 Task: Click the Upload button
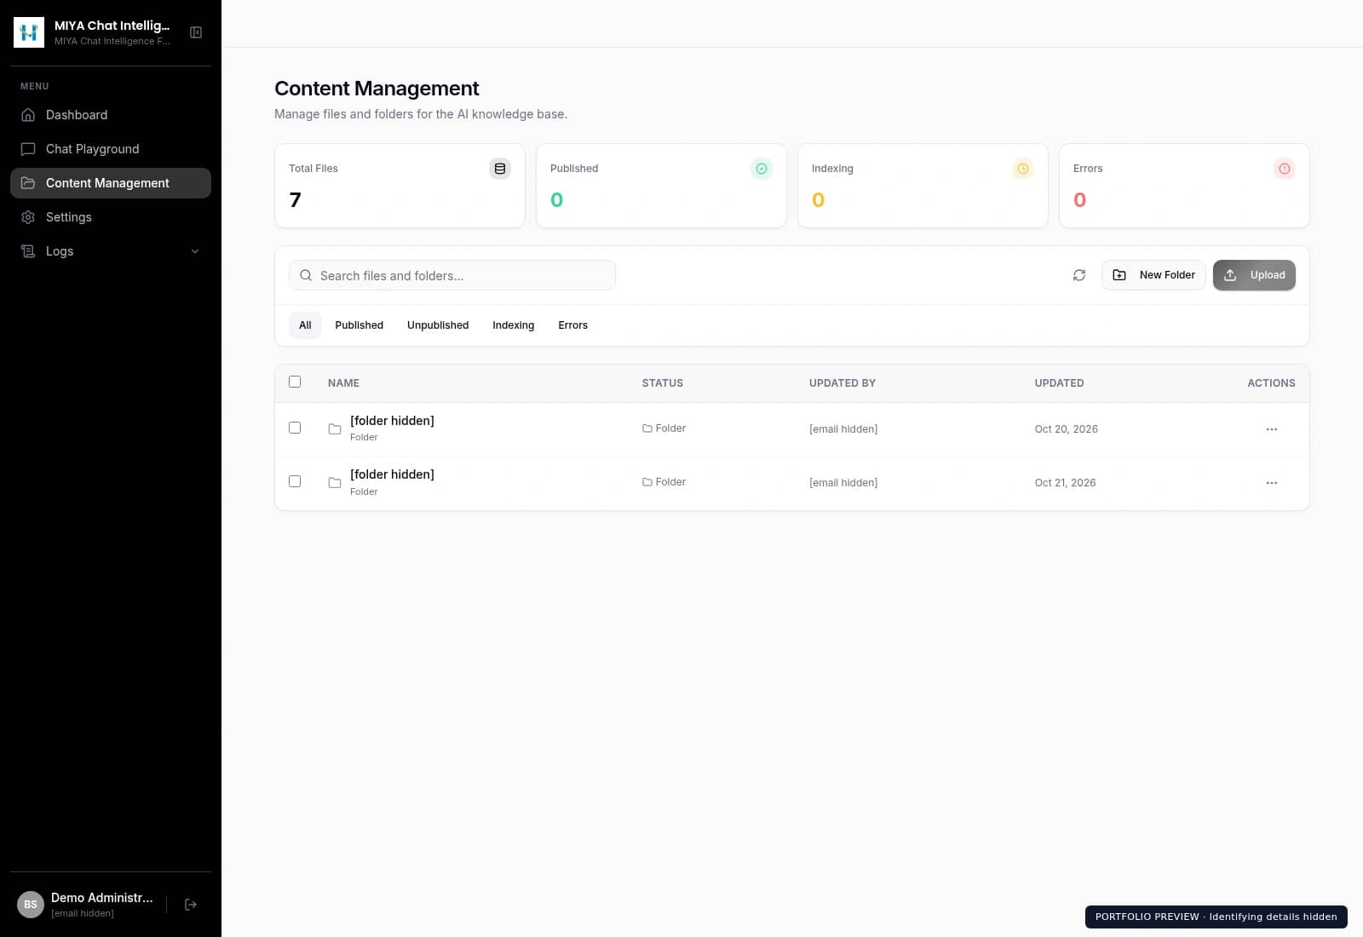coord(1254,275)
